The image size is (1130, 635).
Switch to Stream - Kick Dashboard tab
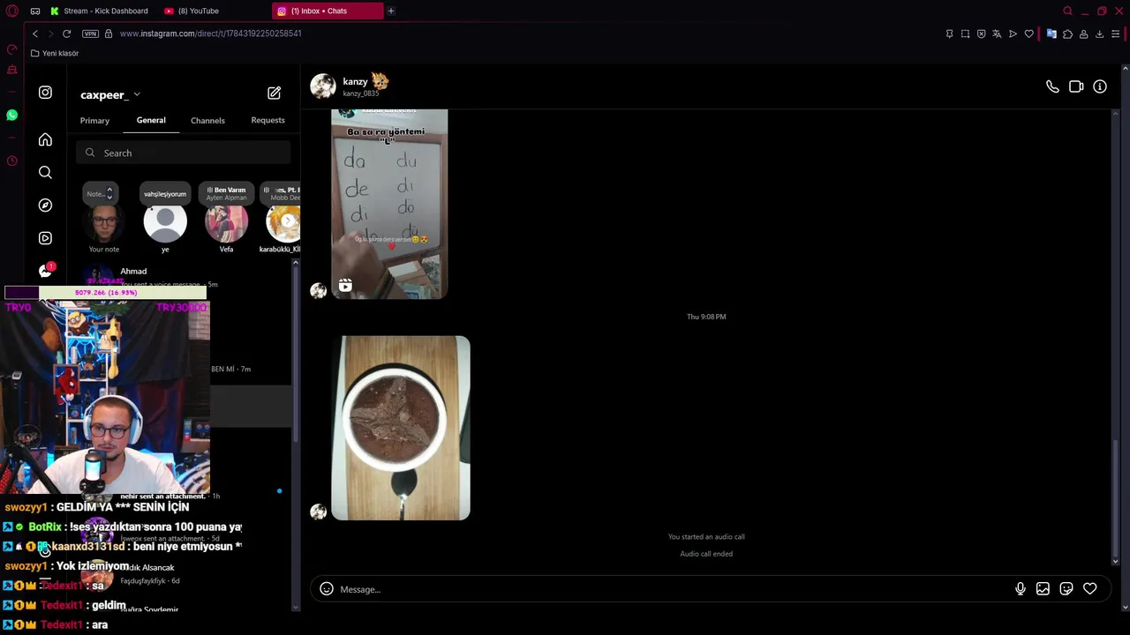point(99,11)
